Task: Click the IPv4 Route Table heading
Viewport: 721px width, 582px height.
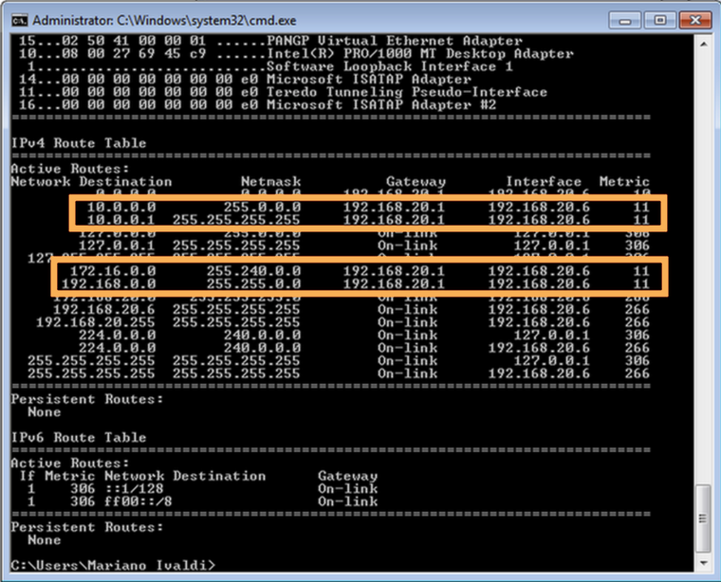Action: (79, 143)
